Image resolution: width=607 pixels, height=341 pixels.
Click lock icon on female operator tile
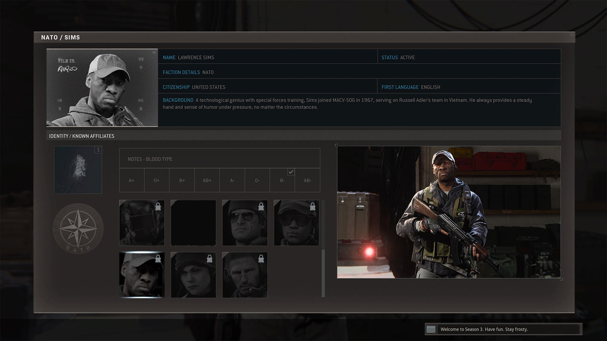210,259
